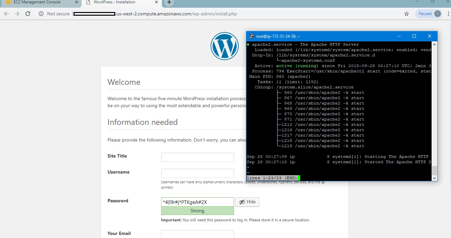
Task: Click the 'Welcome' heading
Action: [124, 82]
